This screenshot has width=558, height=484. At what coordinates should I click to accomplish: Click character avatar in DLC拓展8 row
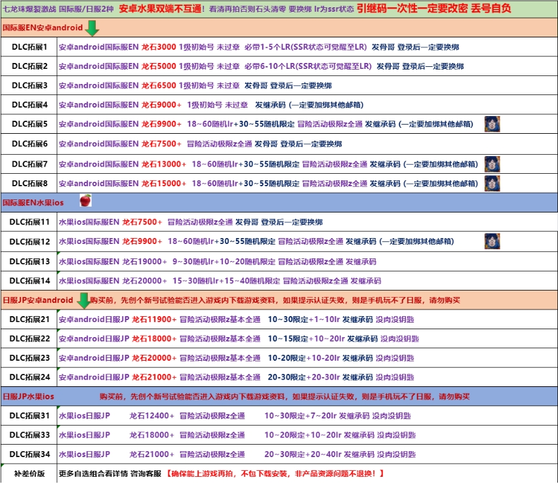[x=492, y=183]
